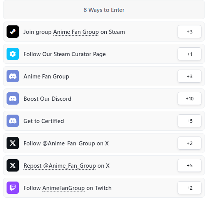
Task: Click +5 button for Repost on X
Action: tap(190, 165)
